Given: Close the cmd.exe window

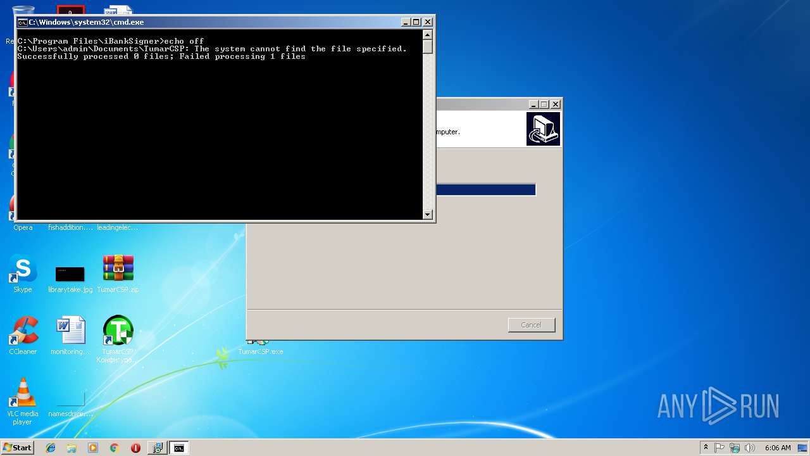Looking at the screenshot, I should pos(428,22).
